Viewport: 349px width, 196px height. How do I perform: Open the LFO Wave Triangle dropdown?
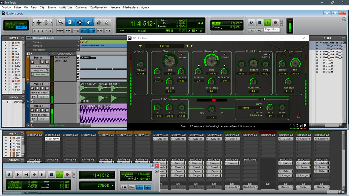[250, 108]
